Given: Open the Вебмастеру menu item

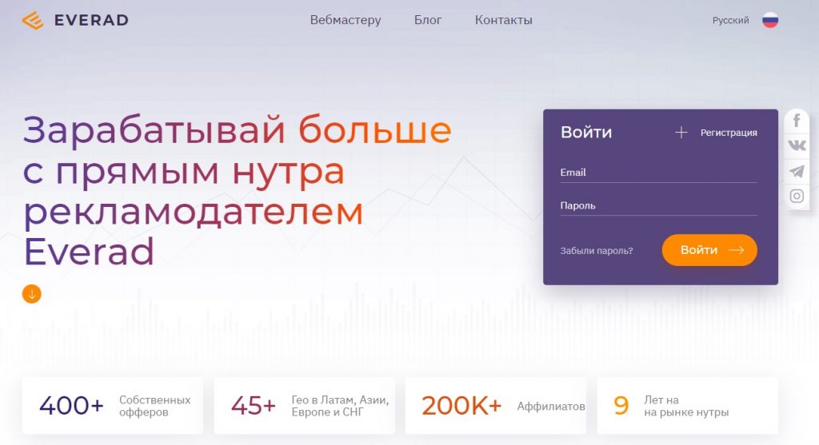Looking at the screenshot, I should [346, 20].
